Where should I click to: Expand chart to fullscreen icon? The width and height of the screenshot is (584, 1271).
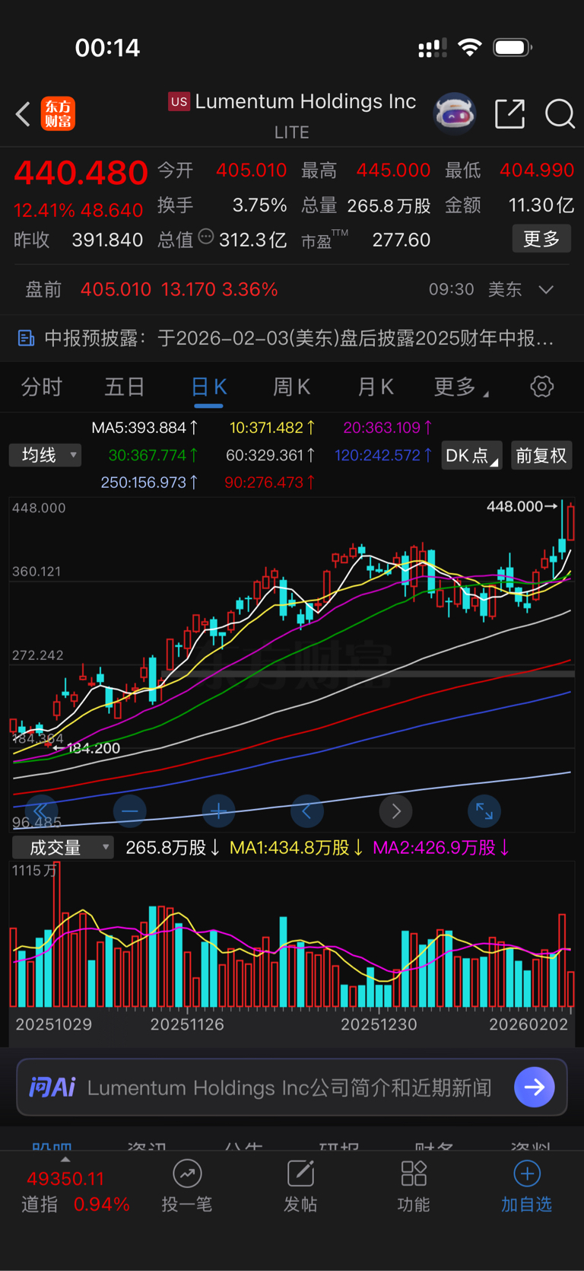click(x=484, y=811)
